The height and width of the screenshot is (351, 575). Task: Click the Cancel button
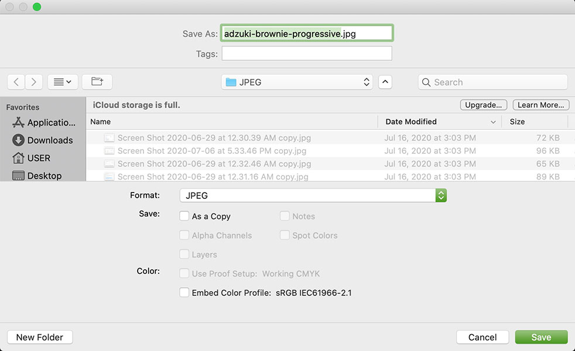(x=482, y=337)
